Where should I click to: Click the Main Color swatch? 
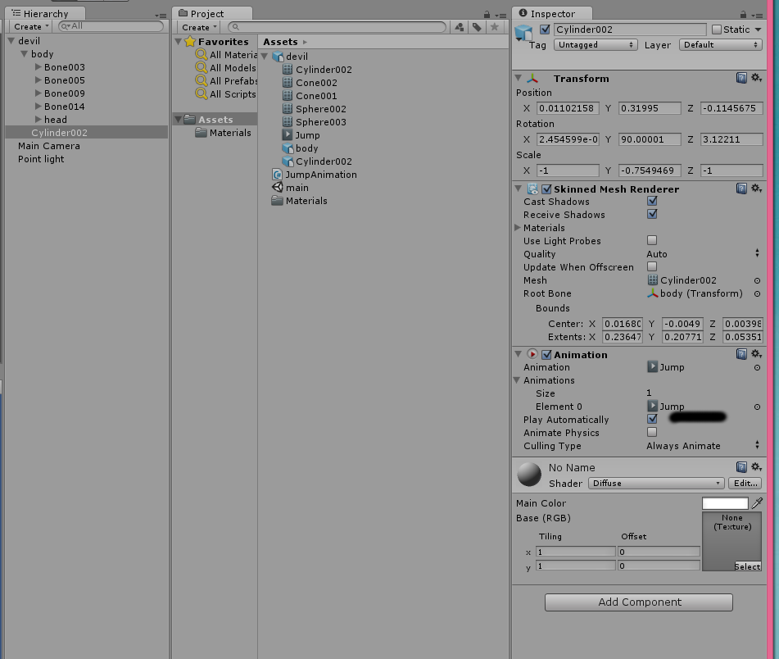tap(727, 502)
